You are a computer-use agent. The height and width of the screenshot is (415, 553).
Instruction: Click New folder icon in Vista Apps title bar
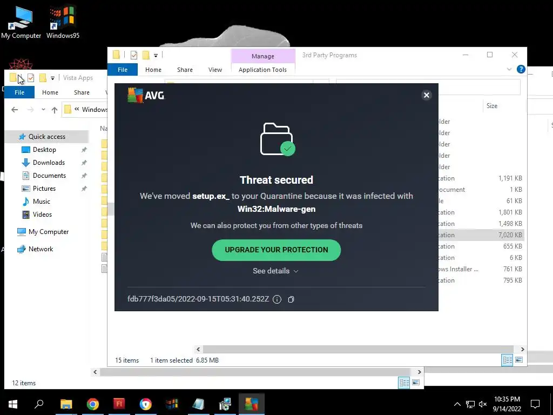[x=43, y=78]
